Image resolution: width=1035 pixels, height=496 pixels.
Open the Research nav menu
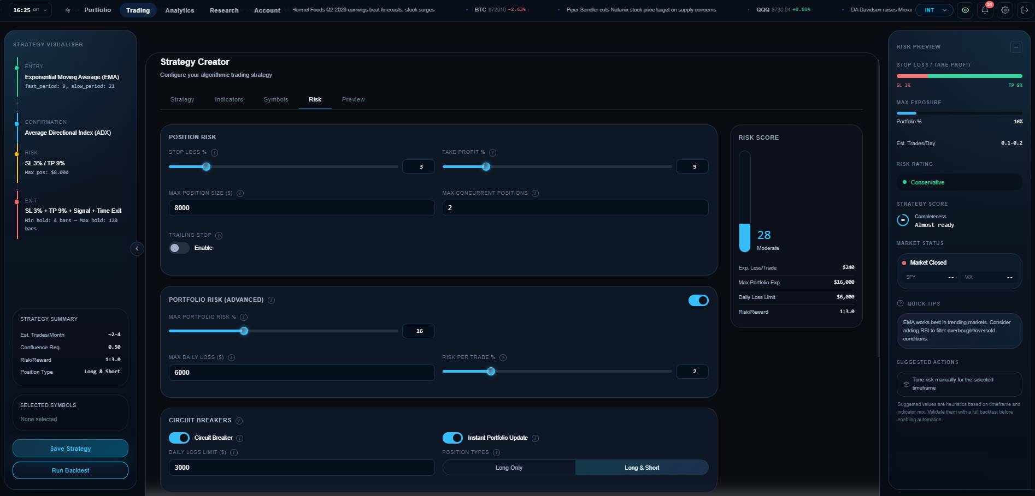224,10
